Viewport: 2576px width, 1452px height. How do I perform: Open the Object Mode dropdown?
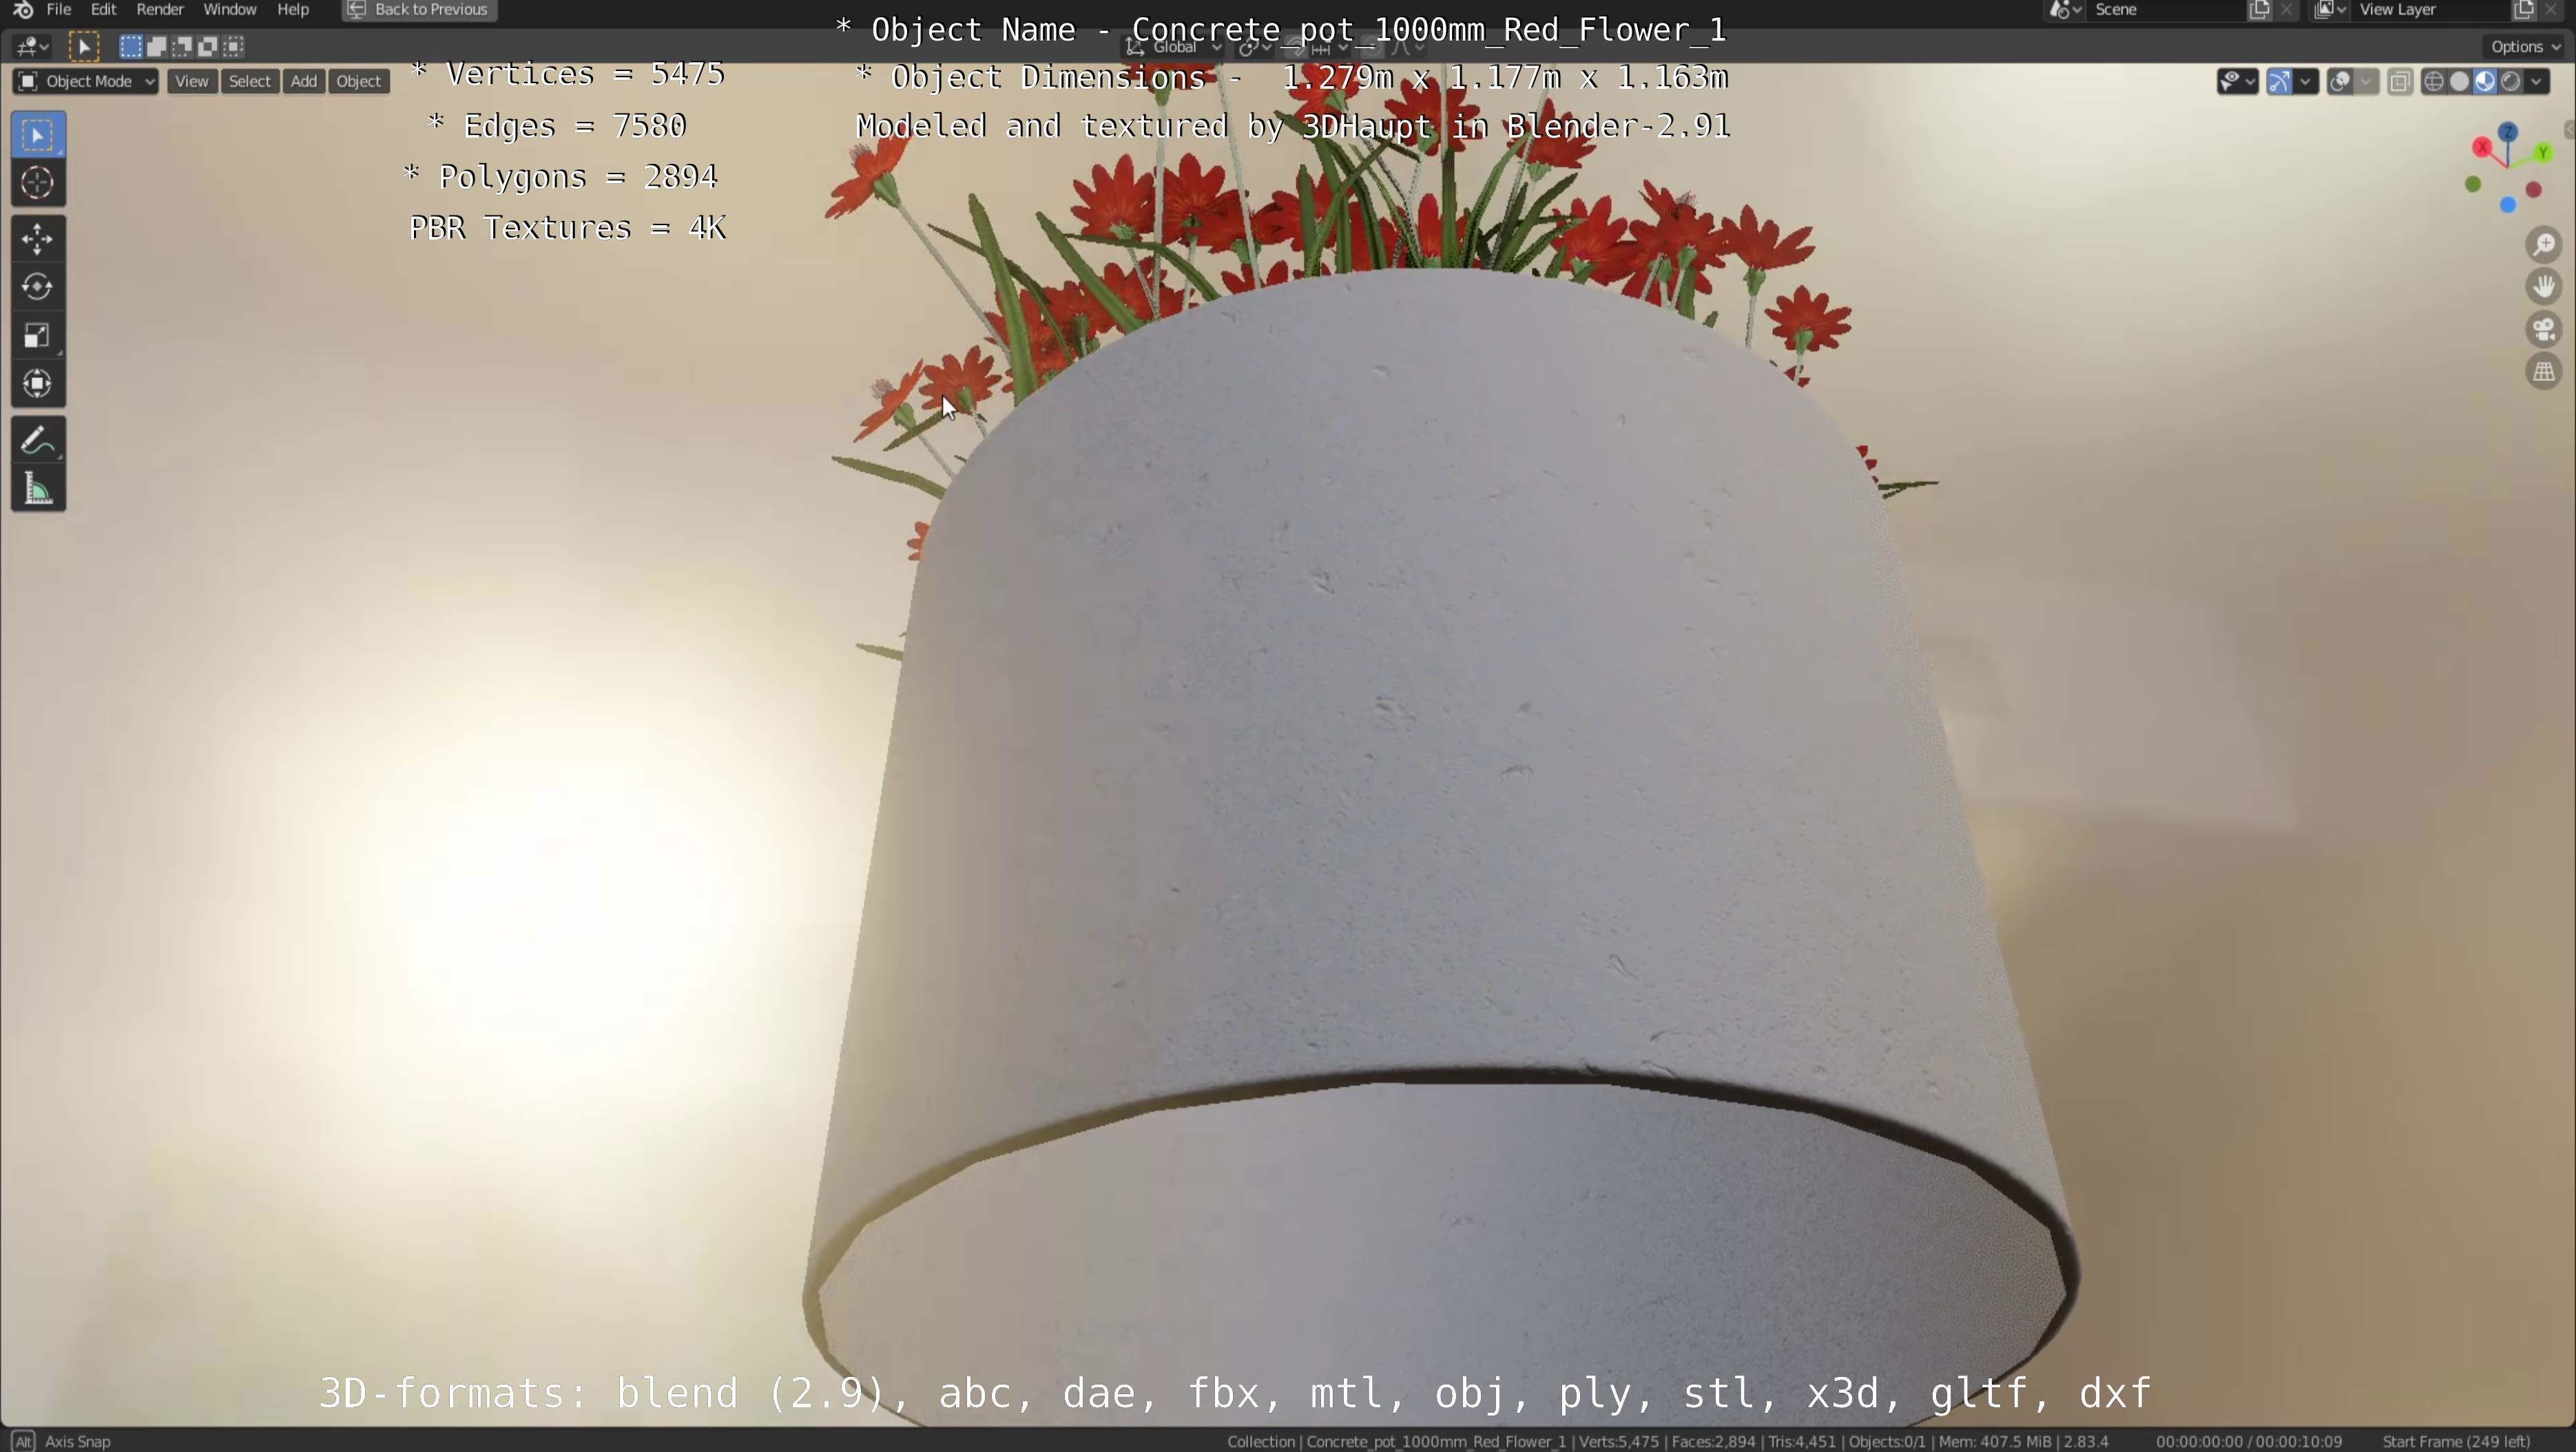[x=86, y=82]
